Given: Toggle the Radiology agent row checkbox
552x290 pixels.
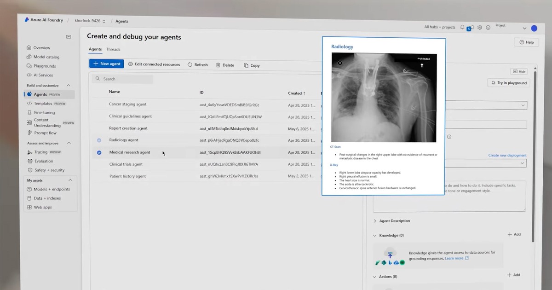Looking at the screenshot, I should coord(99,140).
